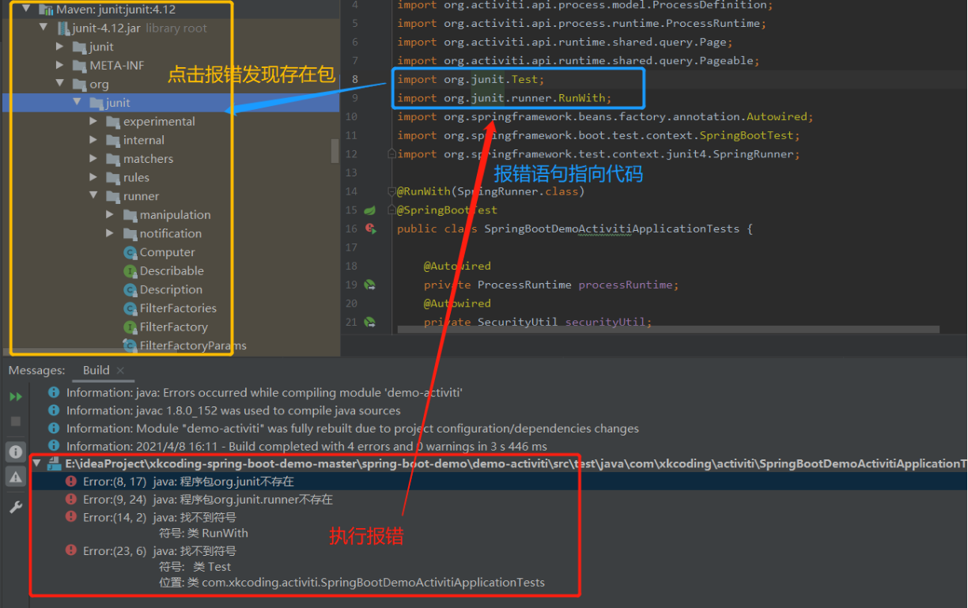Click the editor horizontal scrollbar
The height and width of the screenshot is (608, 968).
point(667,330)
